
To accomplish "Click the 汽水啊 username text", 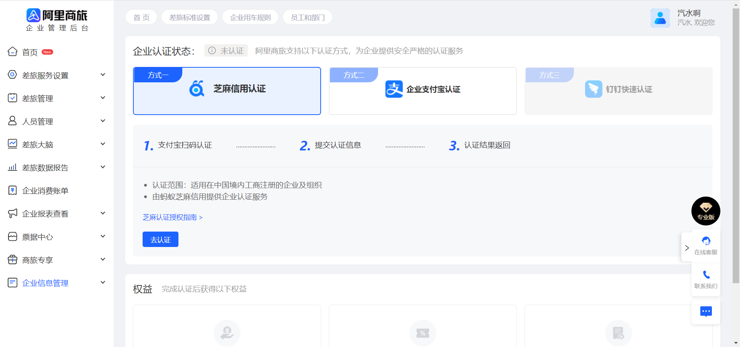I will 689,13.
